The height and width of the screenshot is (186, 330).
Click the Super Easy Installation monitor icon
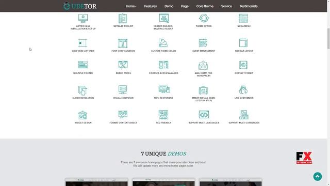click(x=83, y=18)
